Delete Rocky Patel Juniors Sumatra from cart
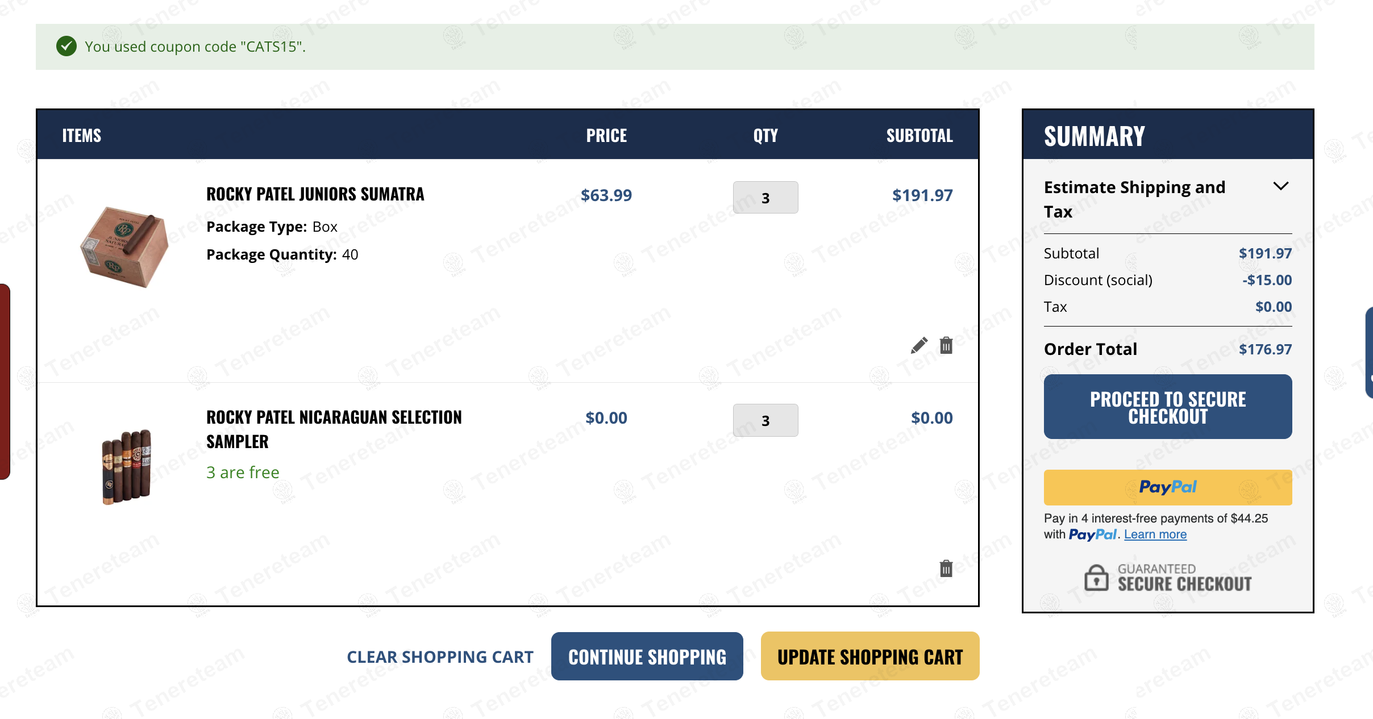 coord(946,345)
